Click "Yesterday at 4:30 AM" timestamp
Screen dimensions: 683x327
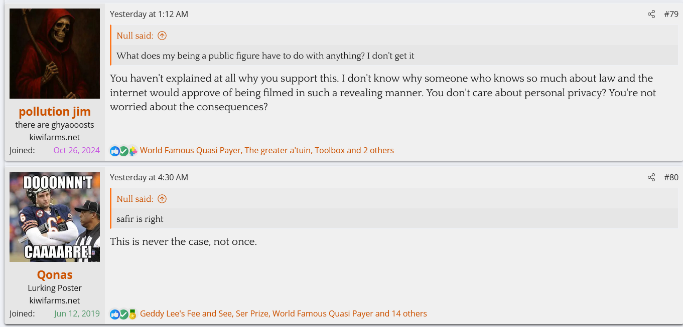149,177
